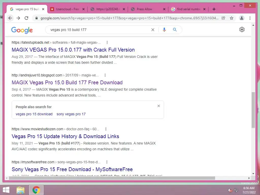Click the http://andrejuve10.blogspot.com breadcrumb URL
This screenshot has height=195, width=260.
[37, 75]
